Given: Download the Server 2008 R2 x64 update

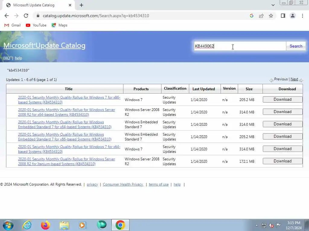Looking at the screenshot, I should click(282, 112).
